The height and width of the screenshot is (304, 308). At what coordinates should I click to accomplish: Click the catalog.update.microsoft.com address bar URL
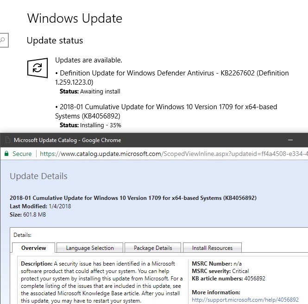pyautogui.click(x=174, y=154)
